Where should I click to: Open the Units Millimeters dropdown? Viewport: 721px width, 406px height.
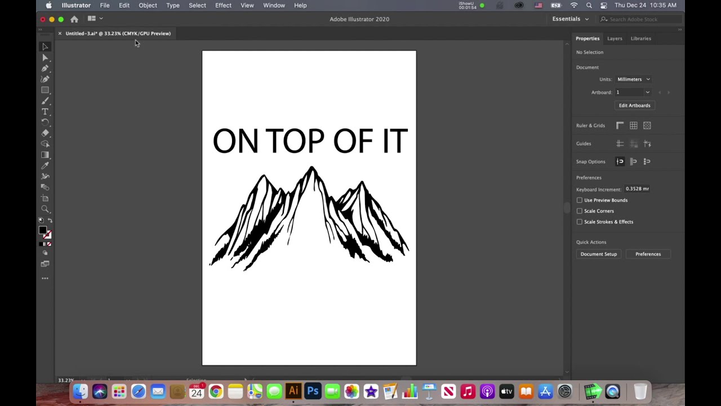[633, 80]
